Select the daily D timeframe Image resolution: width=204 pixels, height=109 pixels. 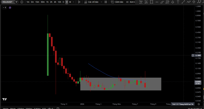63,2
